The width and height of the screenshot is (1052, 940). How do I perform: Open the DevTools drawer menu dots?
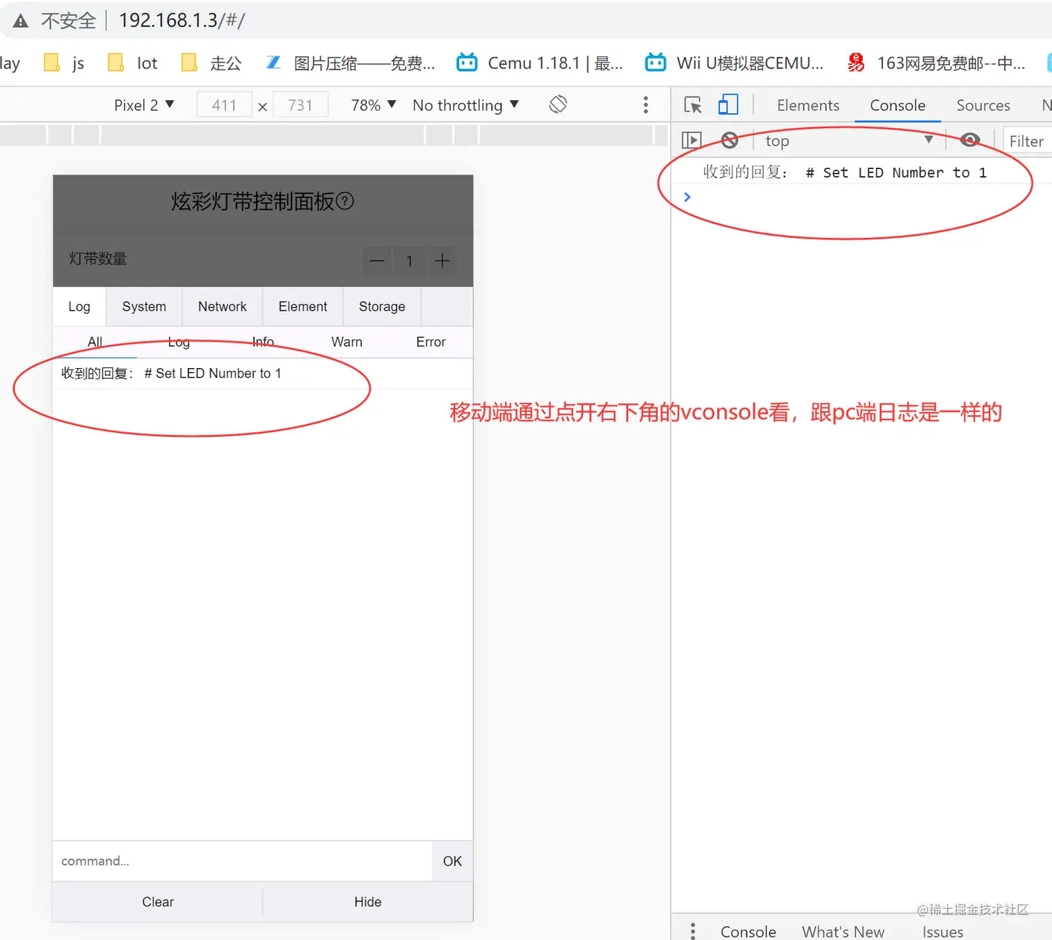pos(692,931)
